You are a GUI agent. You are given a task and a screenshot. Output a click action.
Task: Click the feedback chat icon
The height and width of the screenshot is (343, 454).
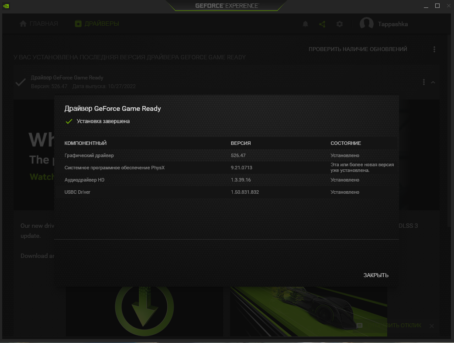tap(359, 326)
